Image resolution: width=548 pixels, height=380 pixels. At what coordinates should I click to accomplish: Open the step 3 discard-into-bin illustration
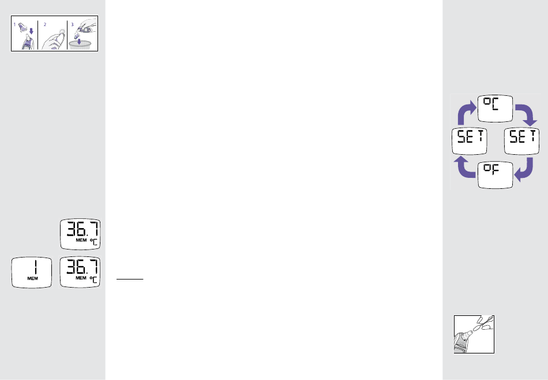(x=82, y=33)
